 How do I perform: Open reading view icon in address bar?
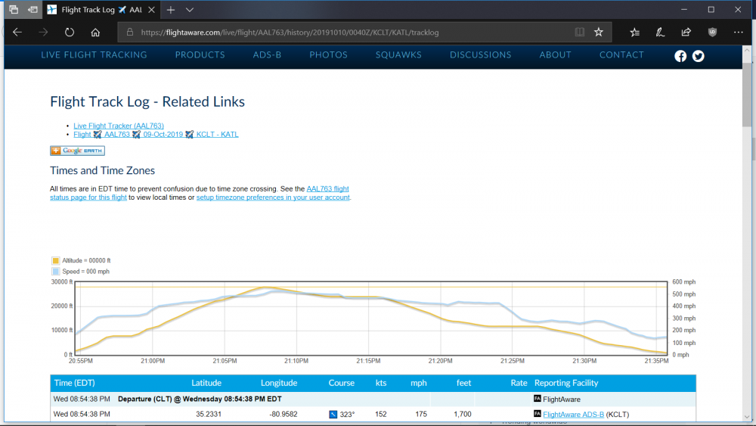tap(580, 33)
